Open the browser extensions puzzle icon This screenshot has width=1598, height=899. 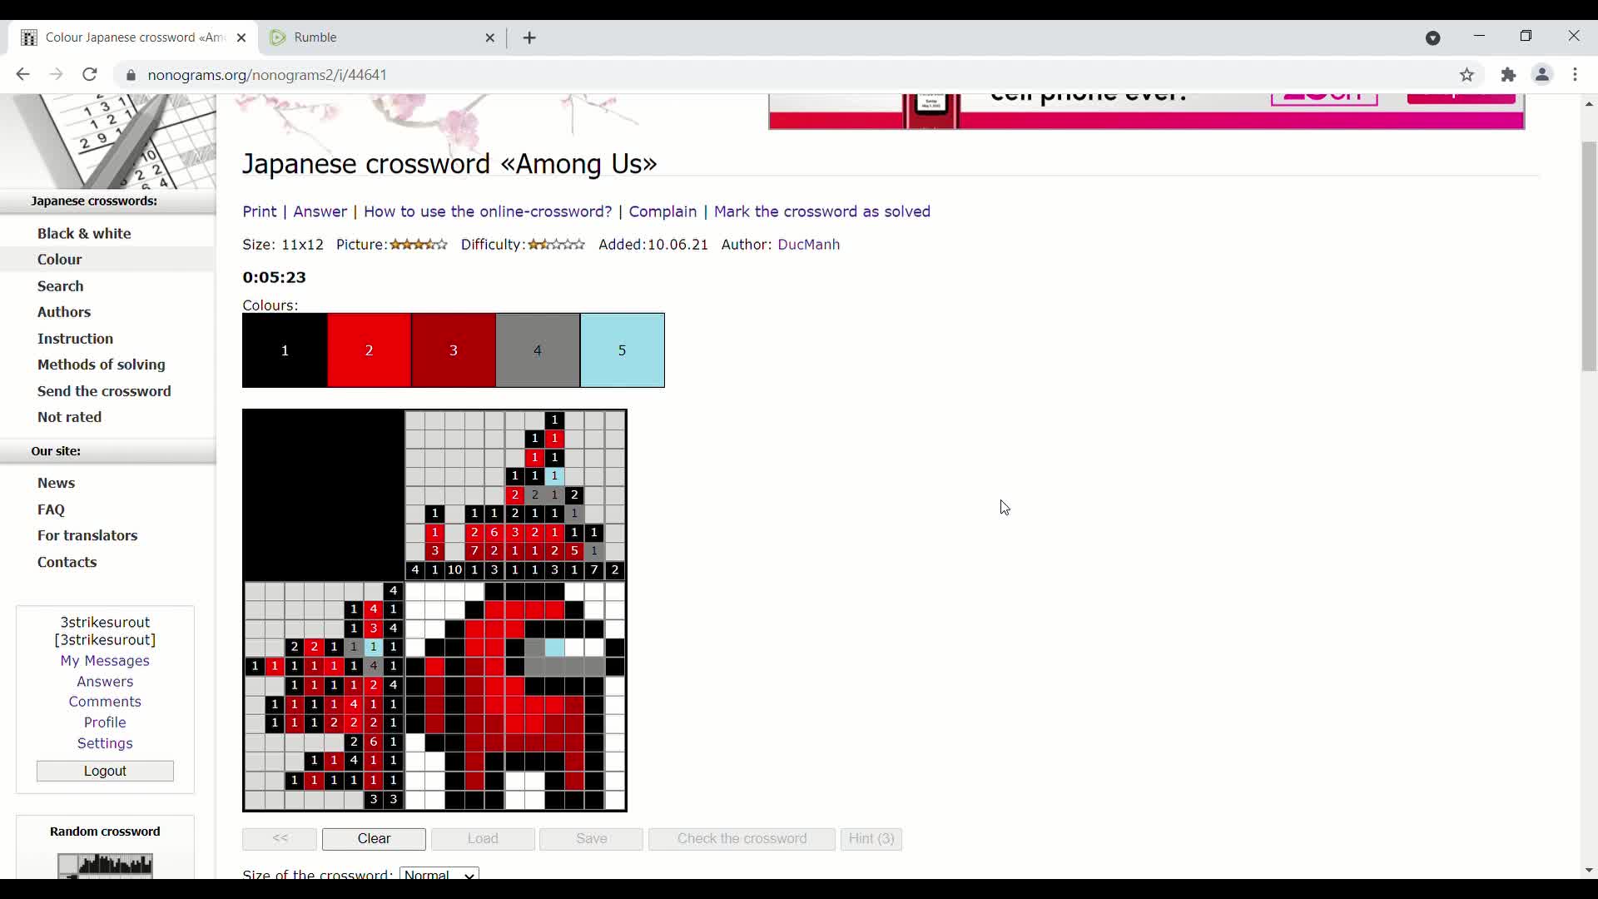click(x=1508, y=75)
